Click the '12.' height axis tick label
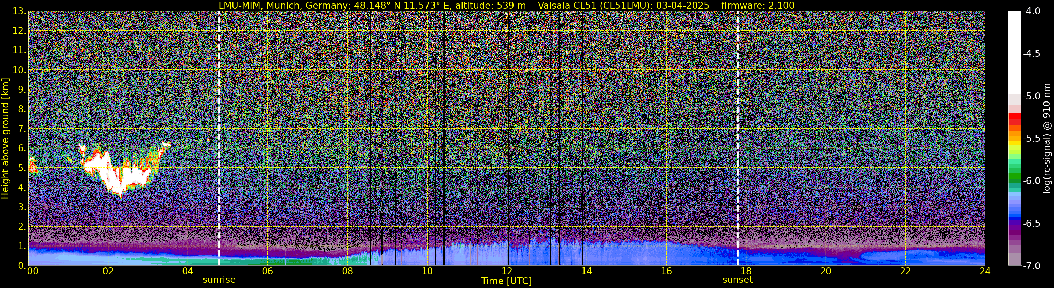Viewport: 1054px width, 288px height. click(19, 31)
